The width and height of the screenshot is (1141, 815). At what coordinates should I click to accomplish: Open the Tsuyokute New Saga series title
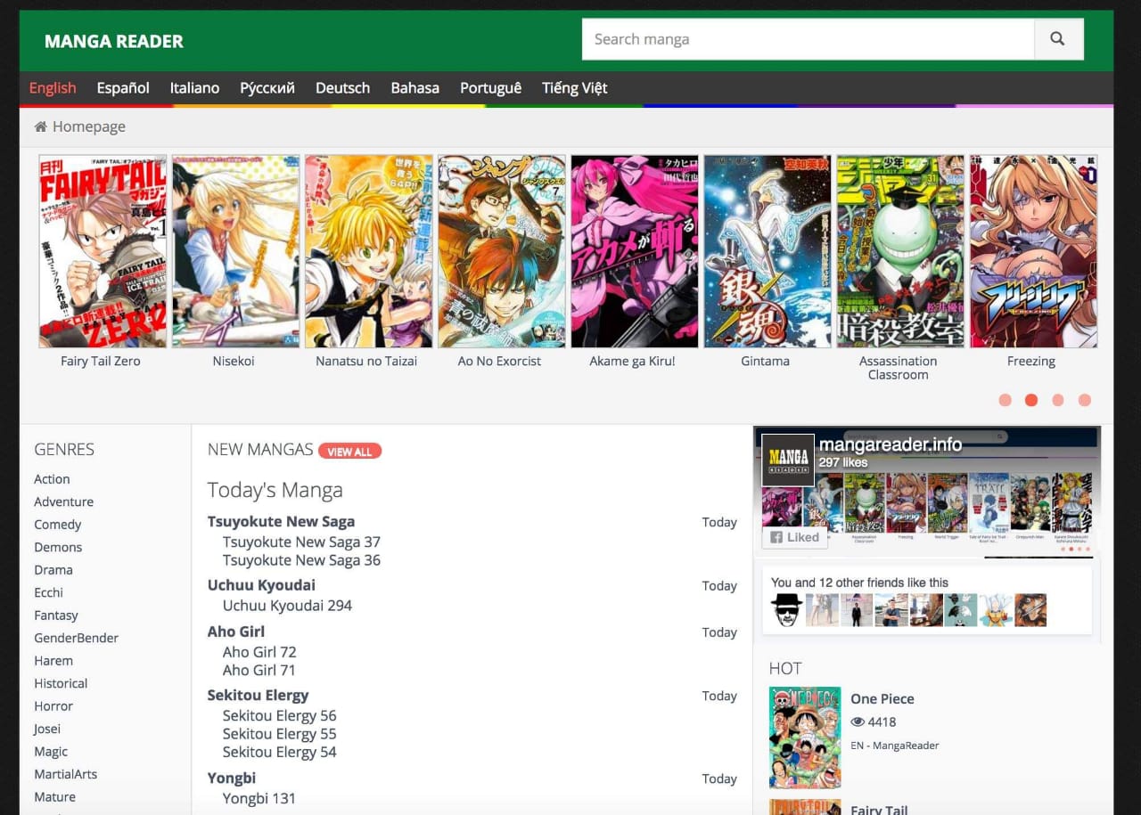tap(281, 522)
